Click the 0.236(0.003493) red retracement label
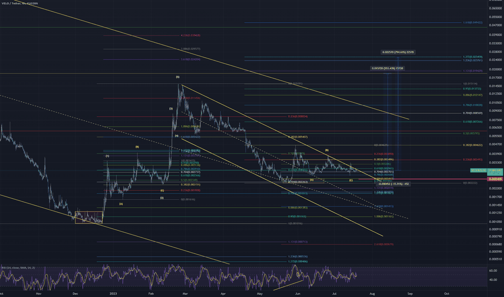The width and height of the screenshot is (504, 297). 473,160
